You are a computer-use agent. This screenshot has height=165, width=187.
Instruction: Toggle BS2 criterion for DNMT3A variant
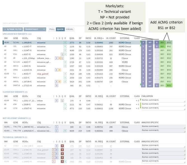click(x=169, y=85)
